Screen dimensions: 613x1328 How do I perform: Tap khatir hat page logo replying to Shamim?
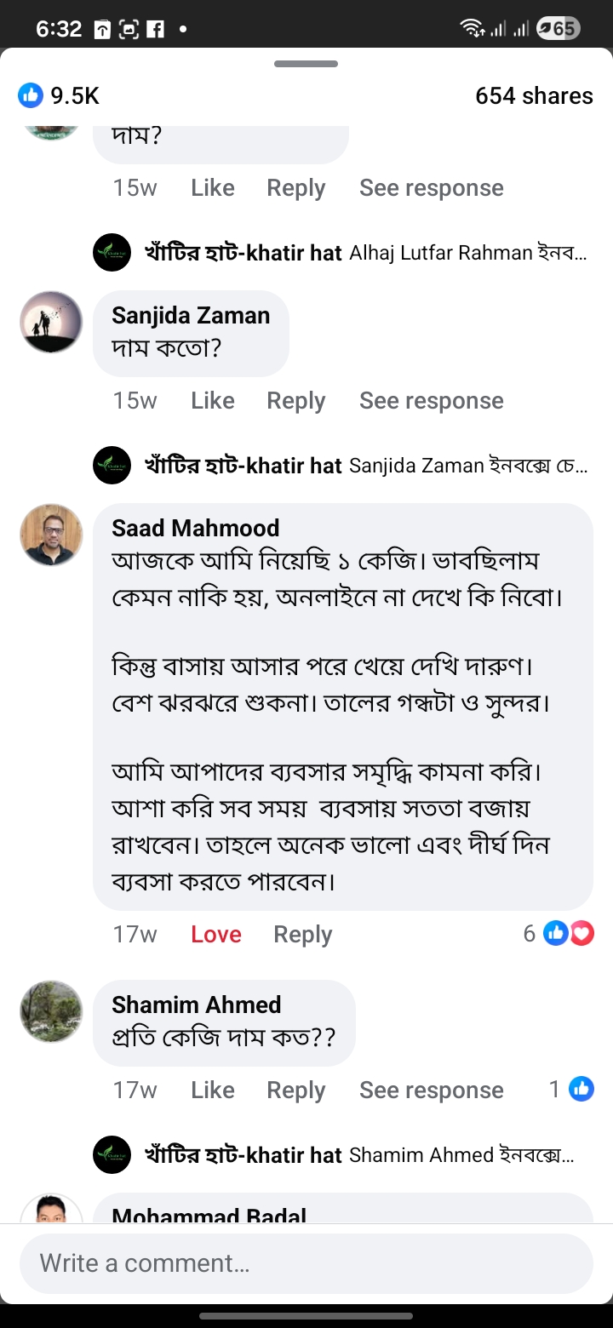(112, 1155)
